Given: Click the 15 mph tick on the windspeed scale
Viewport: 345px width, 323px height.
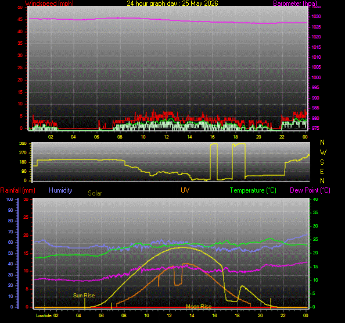Looking at the screenshot, I should 20,92.
